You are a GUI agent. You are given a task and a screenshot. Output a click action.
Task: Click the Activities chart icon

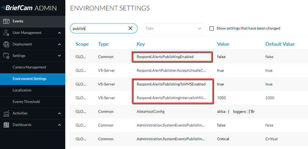tap(6, 114)
